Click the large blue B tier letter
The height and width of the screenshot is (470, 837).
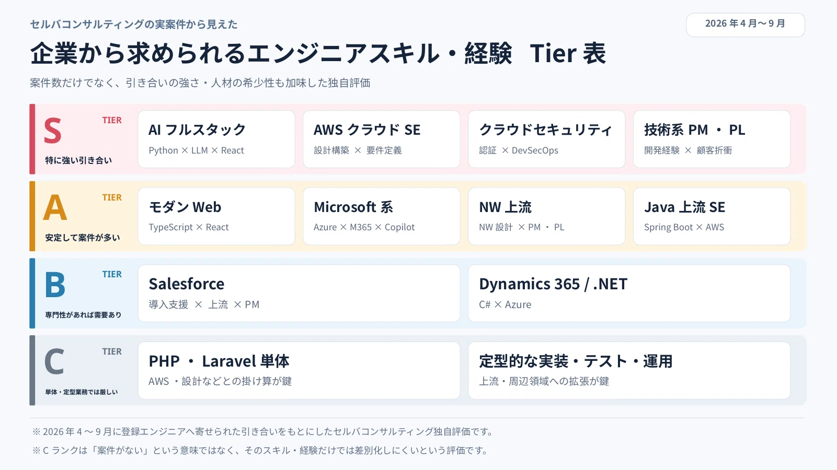(55, 285)
